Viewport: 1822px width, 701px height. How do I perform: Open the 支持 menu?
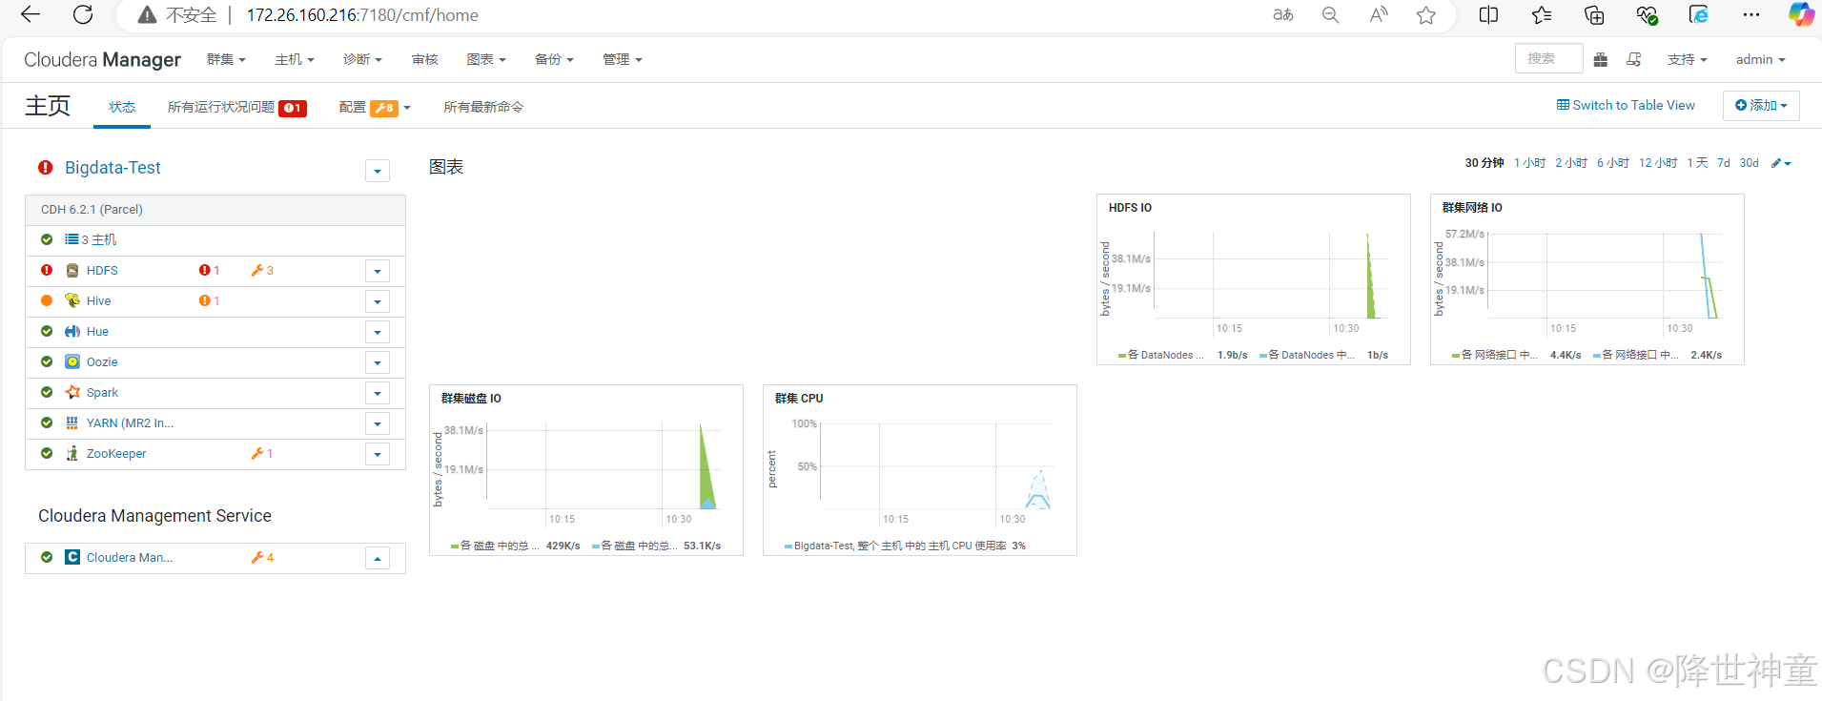(1687, 59)
